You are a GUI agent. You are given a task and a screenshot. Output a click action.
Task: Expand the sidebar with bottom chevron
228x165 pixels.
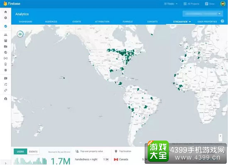point(5,163)
